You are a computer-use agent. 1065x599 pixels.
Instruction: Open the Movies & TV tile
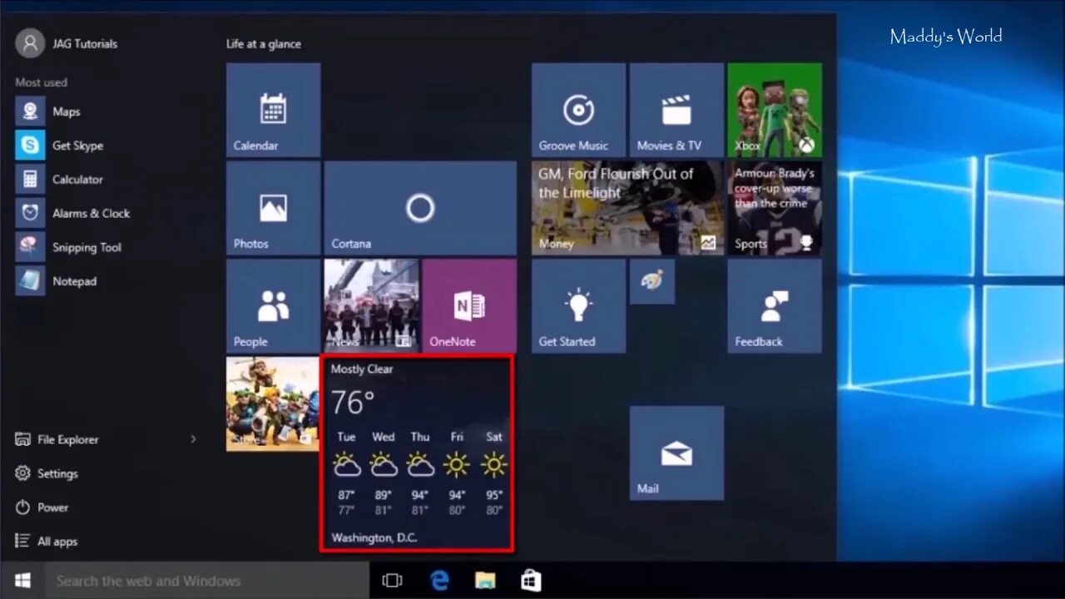pos(676,110)
